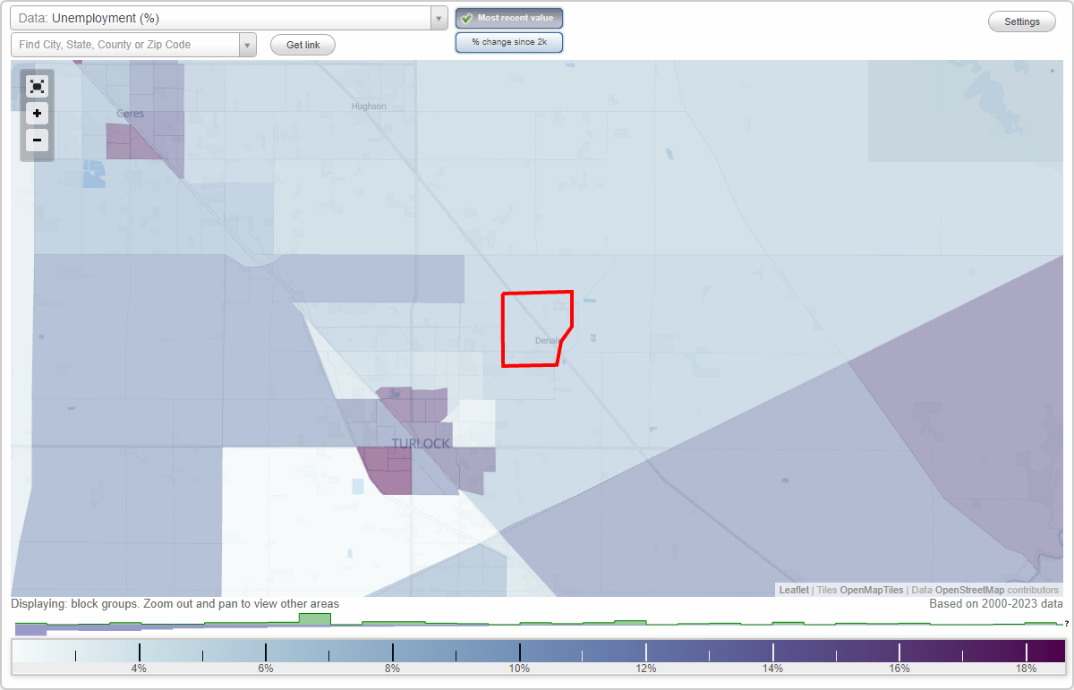Zoom in using the plus map icon
1074x690 pixels.
click(x=37, y=114)
